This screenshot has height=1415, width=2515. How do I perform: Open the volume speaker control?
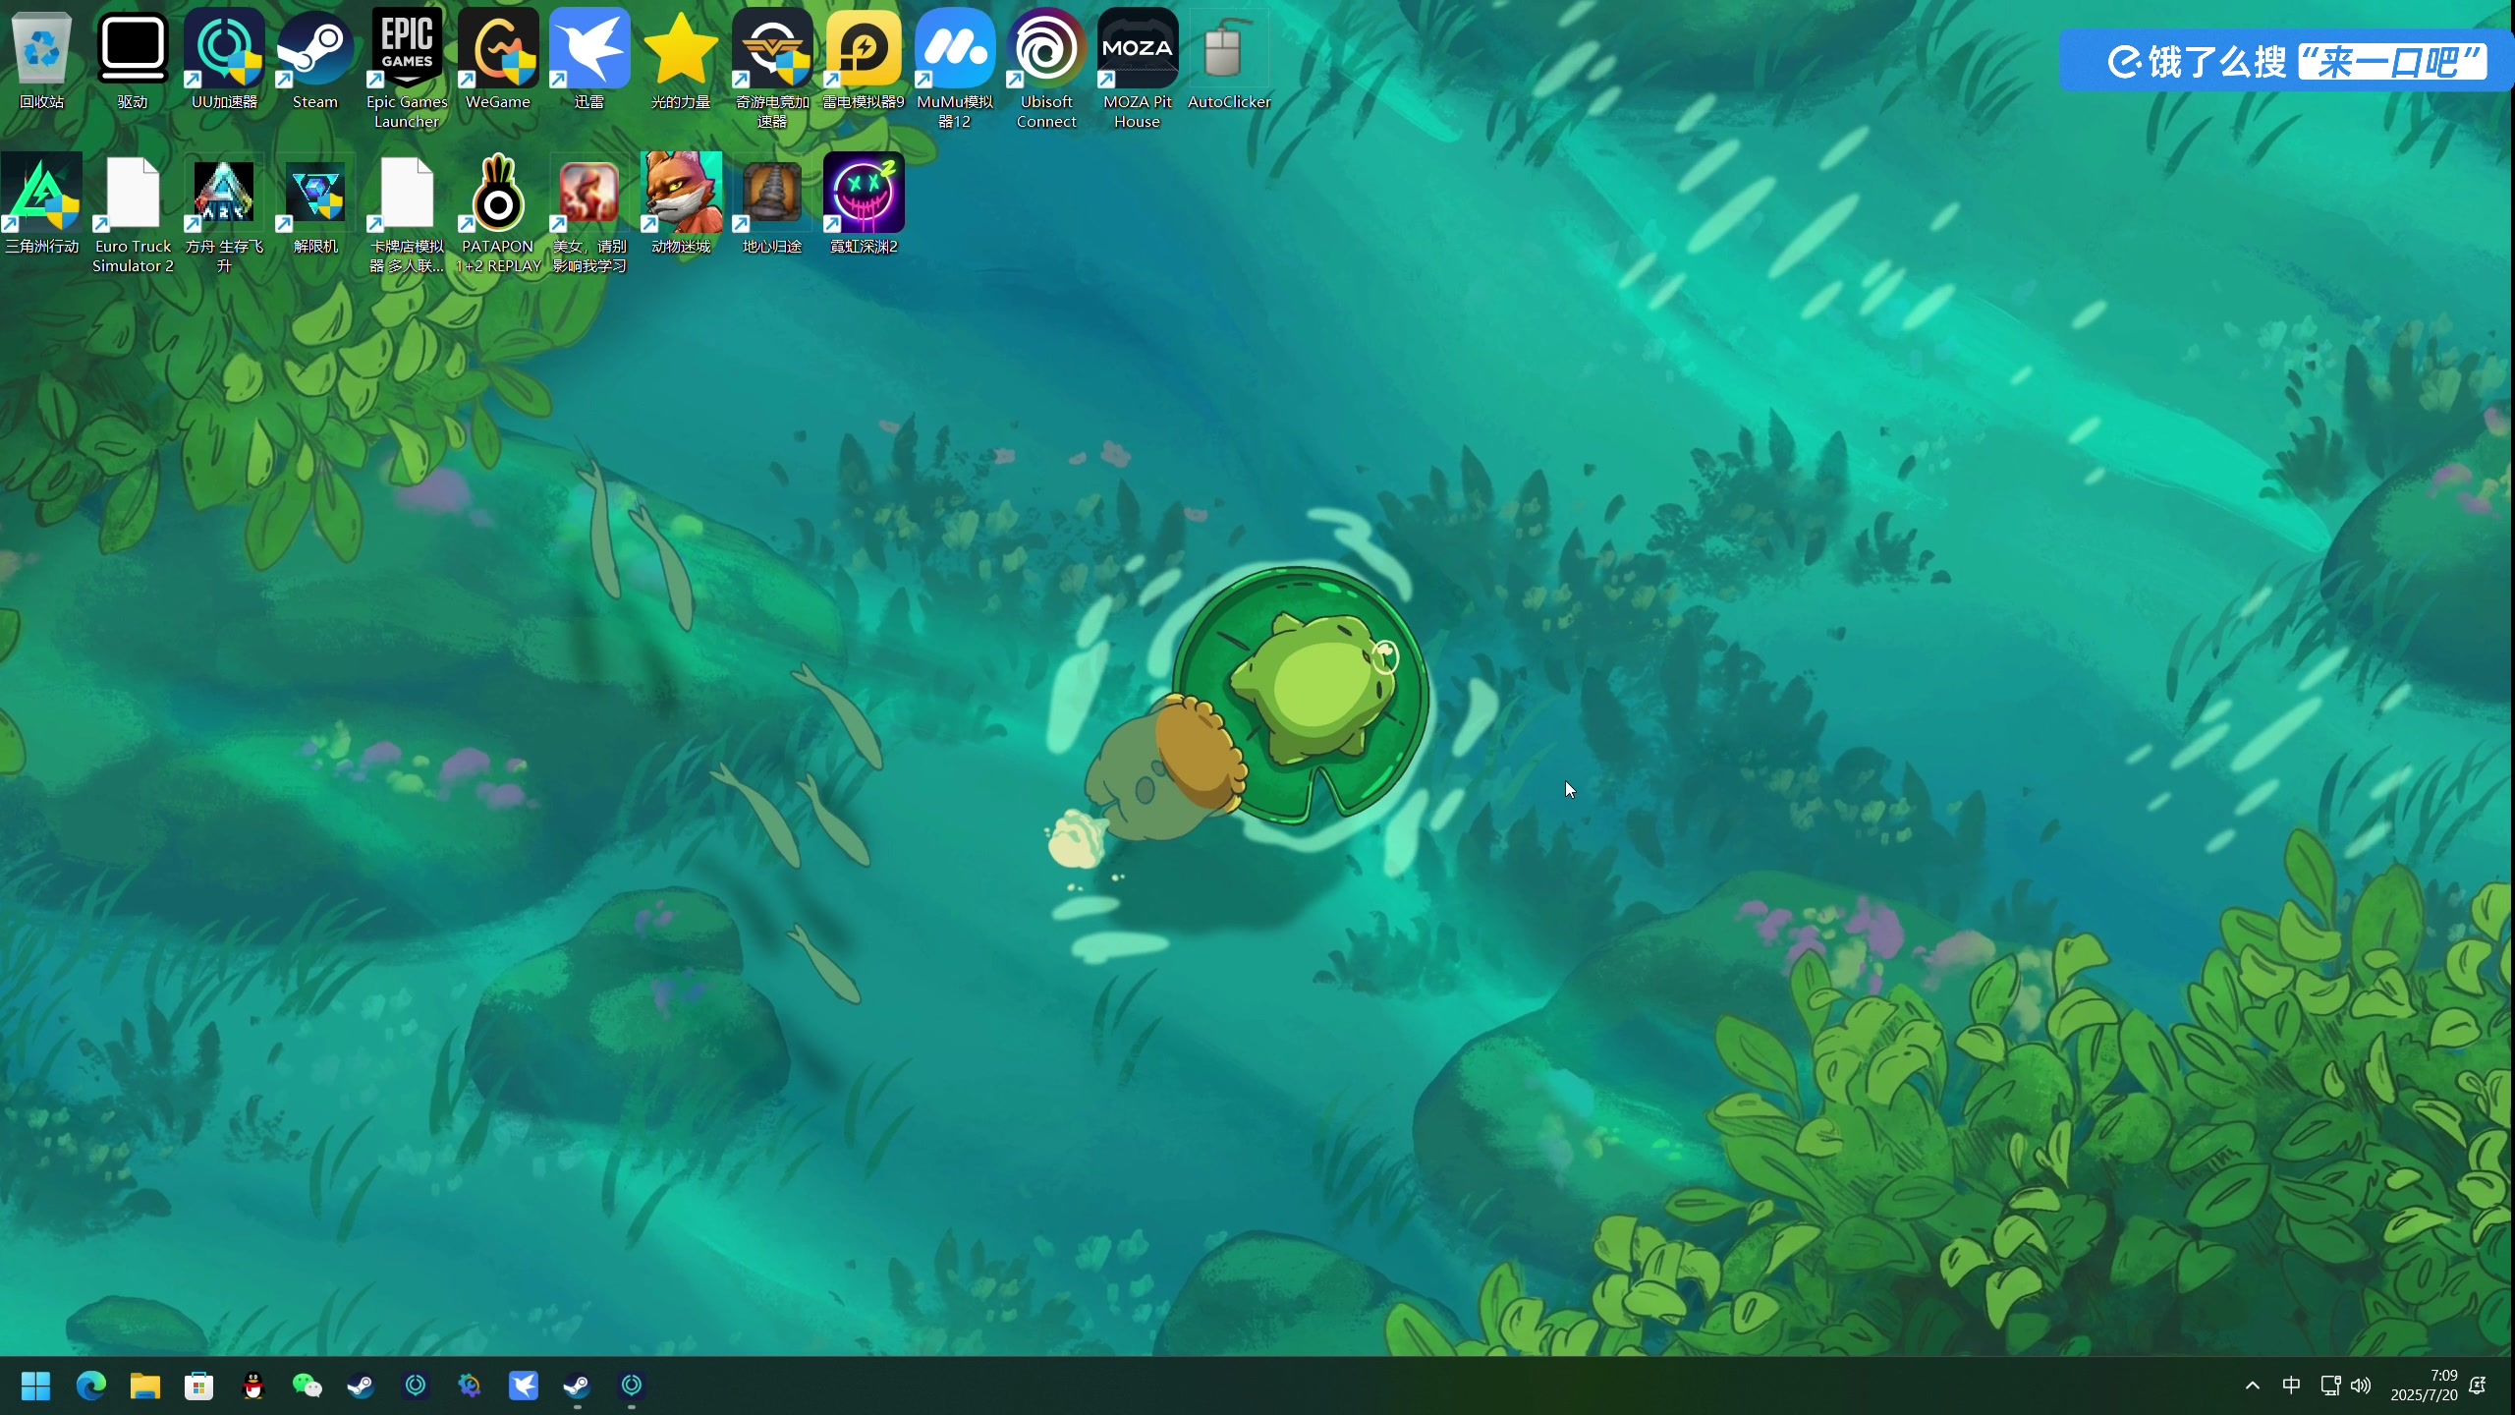[2361, 1386]
